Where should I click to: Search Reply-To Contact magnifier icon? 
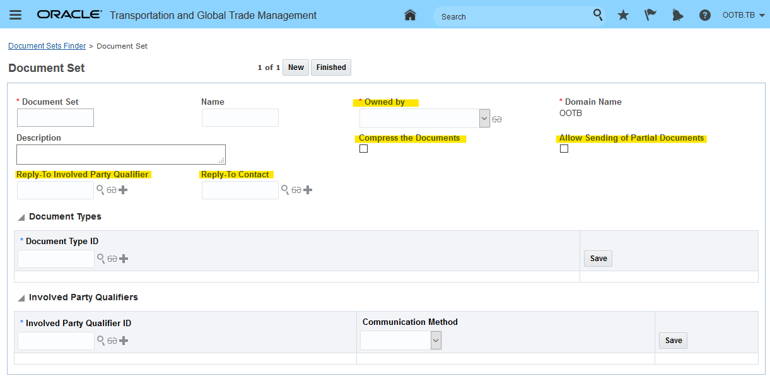(284, 189)
